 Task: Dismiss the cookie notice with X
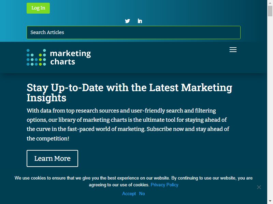(x=259, y=187)
